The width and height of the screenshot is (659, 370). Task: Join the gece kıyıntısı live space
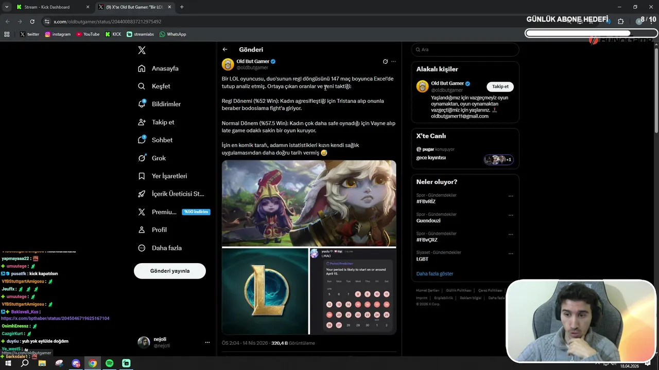(465, 154)
